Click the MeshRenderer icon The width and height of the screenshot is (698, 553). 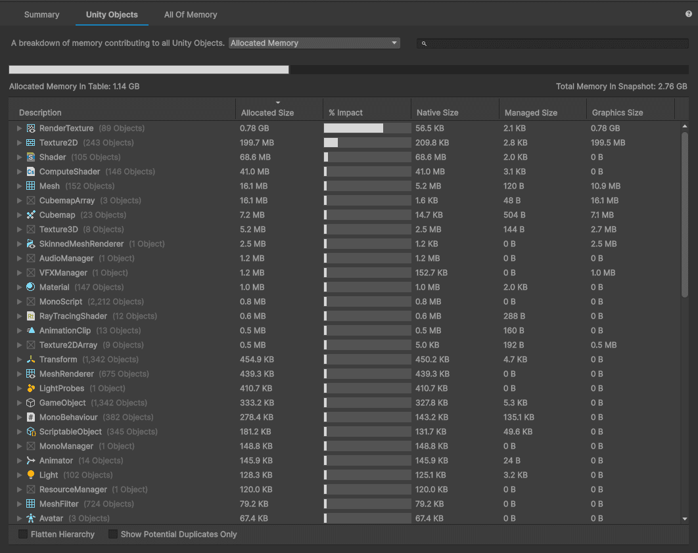tap(31, 374)
